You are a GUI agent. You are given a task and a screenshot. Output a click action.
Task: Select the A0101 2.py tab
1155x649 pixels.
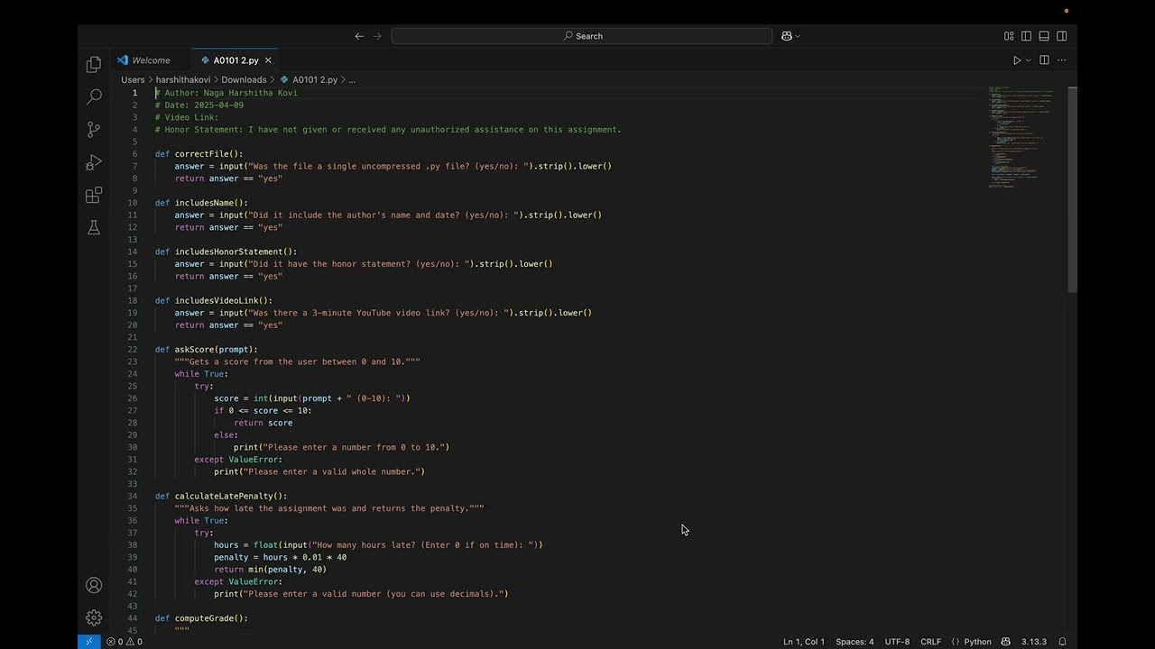236,60
